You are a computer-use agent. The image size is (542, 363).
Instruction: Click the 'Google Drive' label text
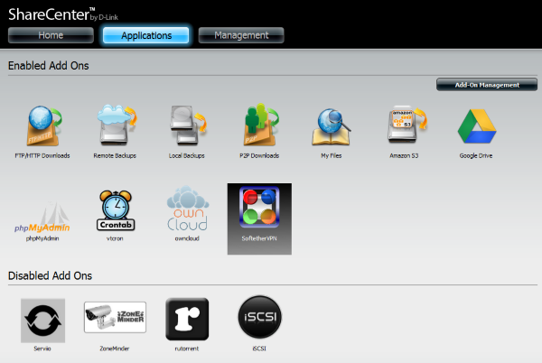(x=476, y=156)
